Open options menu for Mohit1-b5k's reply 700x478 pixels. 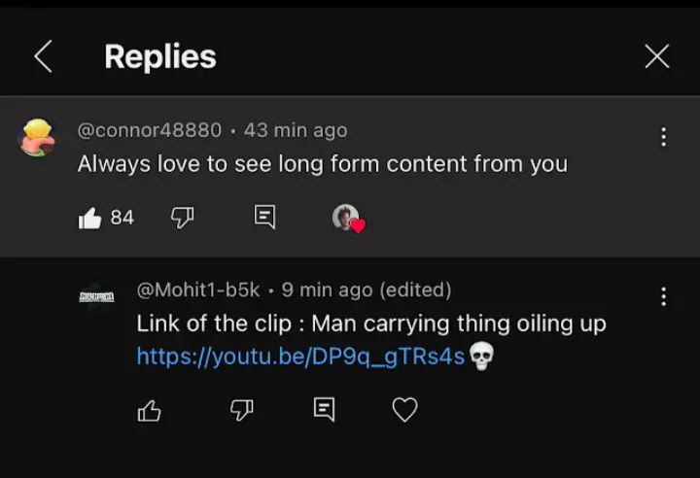663,296
